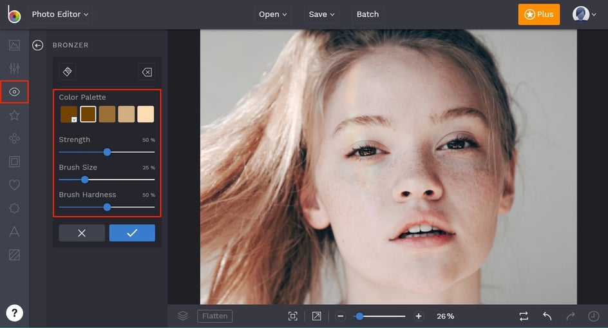The width and height of the screenshot is (608, 328).
Task: Select the Text tool in sidebar
Action: point(14,231)
